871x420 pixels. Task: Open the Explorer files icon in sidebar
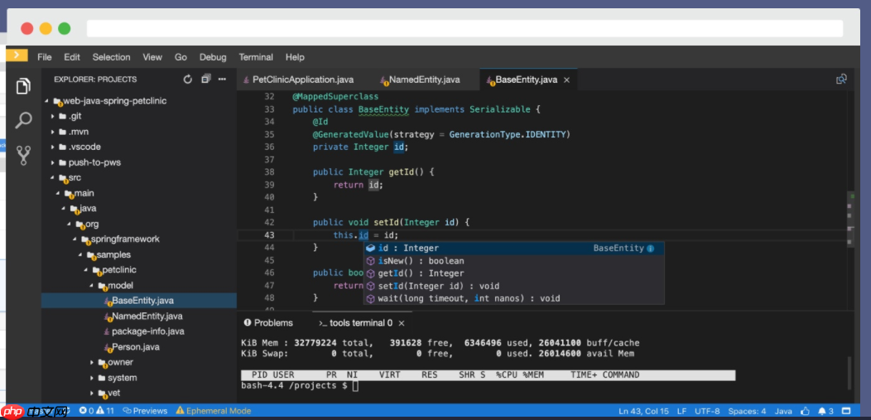coord(23,86)
